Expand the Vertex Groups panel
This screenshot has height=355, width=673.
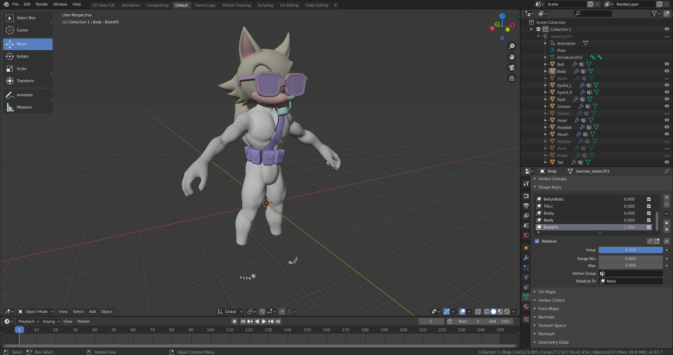pos(552,179)
